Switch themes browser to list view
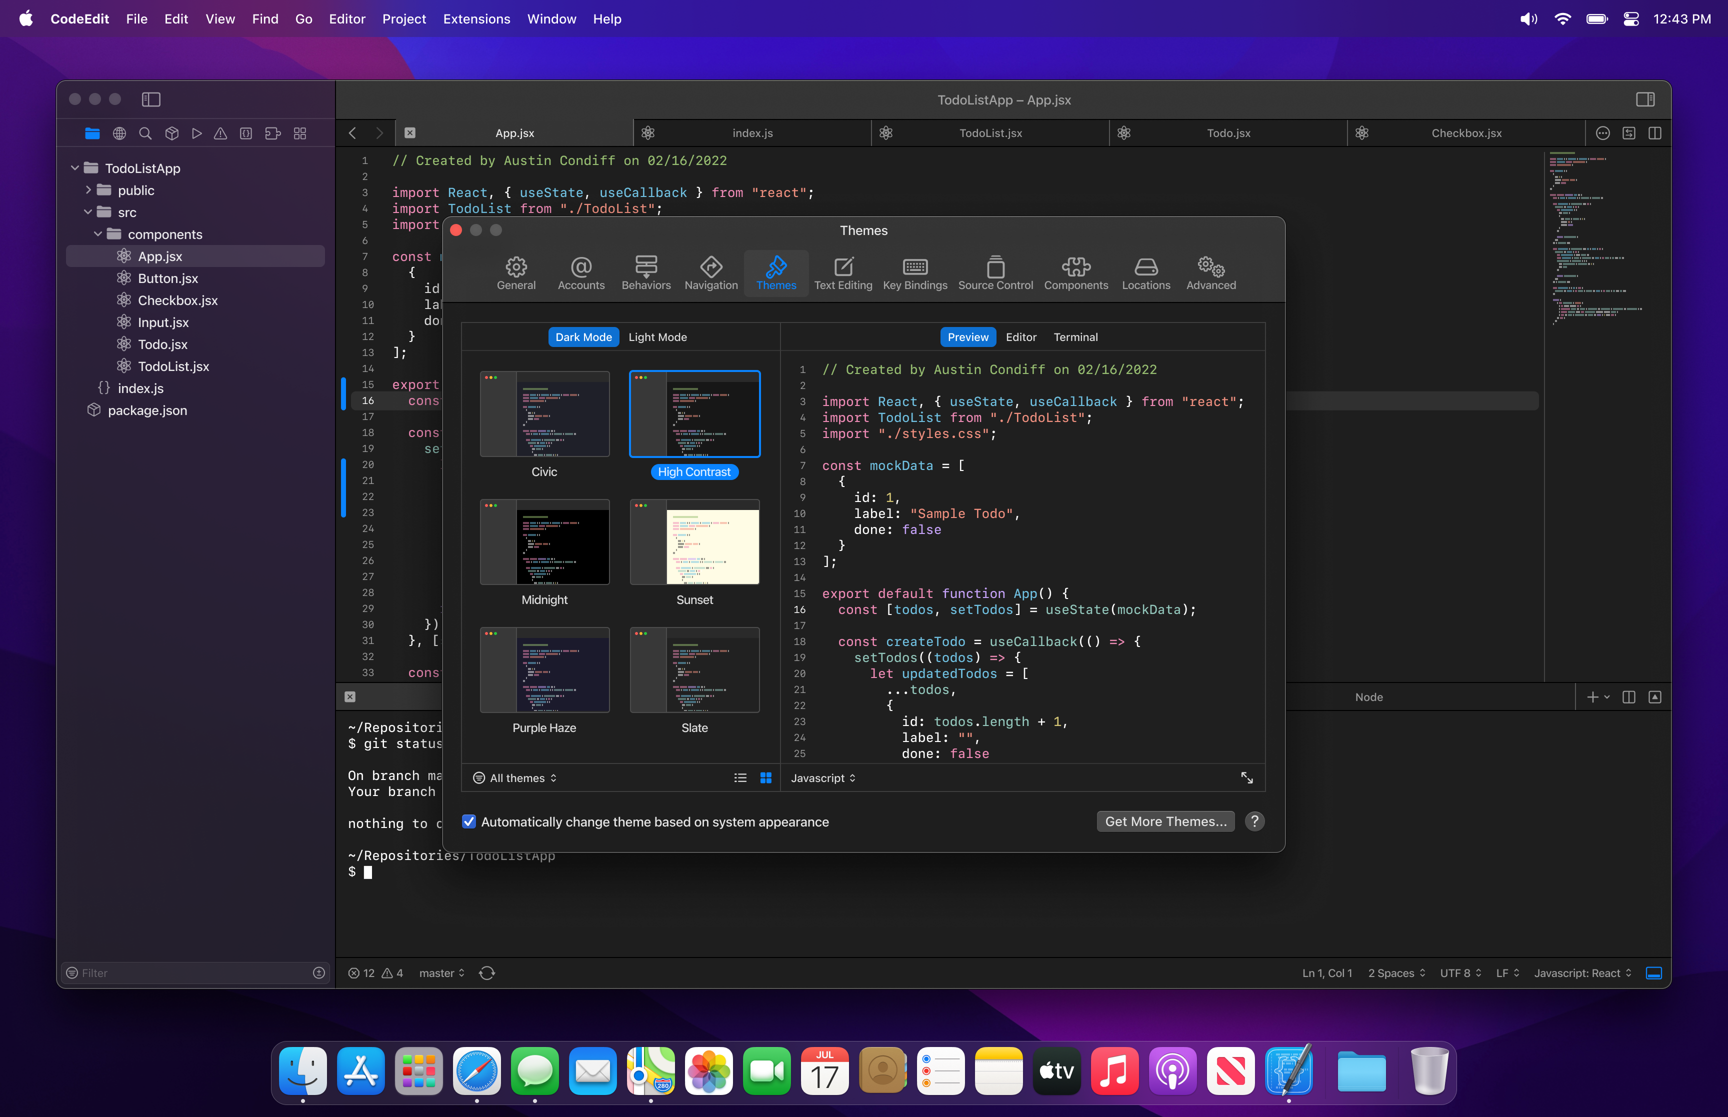This screenshot has height=1117, width=1728. [x=739, y=777]
